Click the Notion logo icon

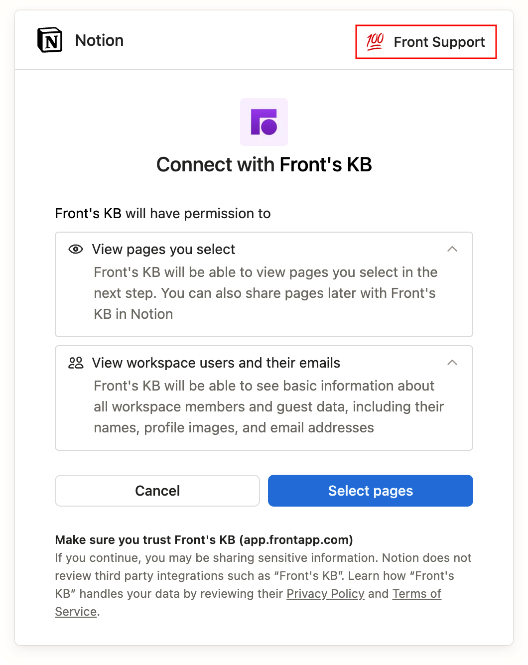click(50, 40)
